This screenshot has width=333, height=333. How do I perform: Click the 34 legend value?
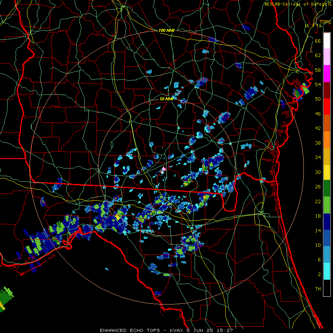(318, 157)
